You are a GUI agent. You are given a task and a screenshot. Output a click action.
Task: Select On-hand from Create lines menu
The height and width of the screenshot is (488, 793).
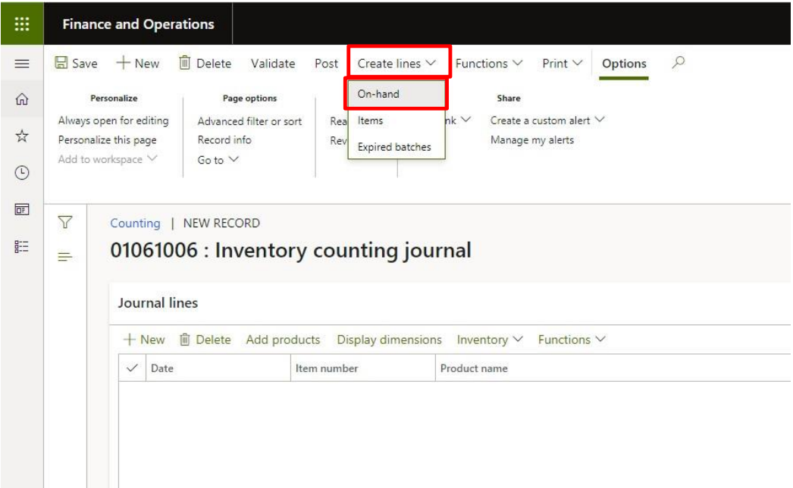378,94
